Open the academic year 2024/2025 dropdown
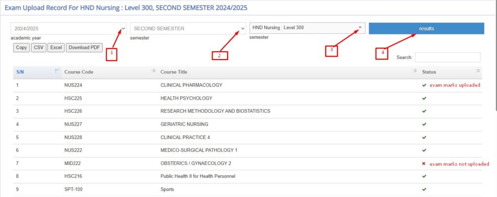Viewport: 497px width, 197px height. 68,29
